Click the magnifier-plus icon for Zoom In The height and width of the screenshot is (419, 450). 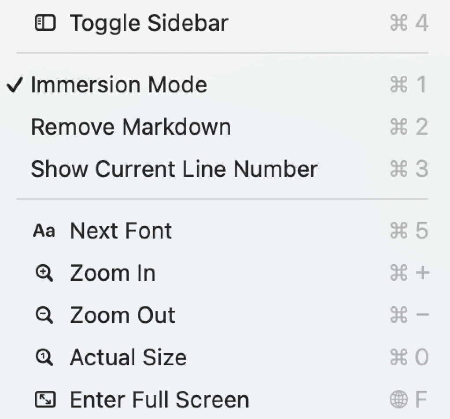pyautogui.click(x=44, y=272)
